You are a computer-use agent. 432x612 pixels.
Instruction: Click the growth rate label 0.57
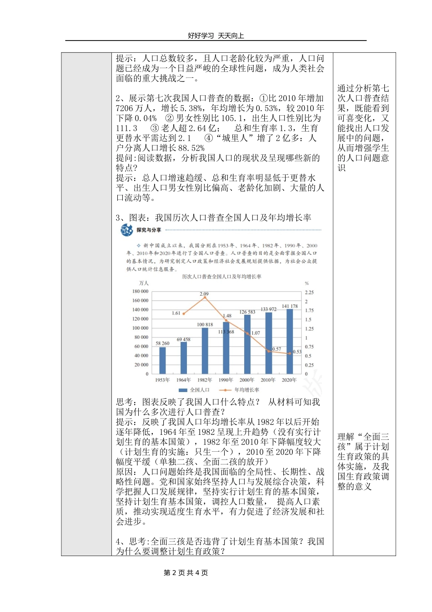tap(276, 349)
